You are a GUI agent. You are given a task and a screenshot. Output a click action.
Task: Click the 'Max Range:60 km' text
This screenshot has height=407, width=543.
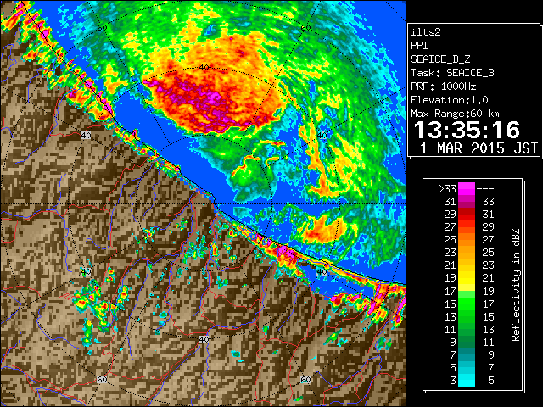click(x=455, y=114)
